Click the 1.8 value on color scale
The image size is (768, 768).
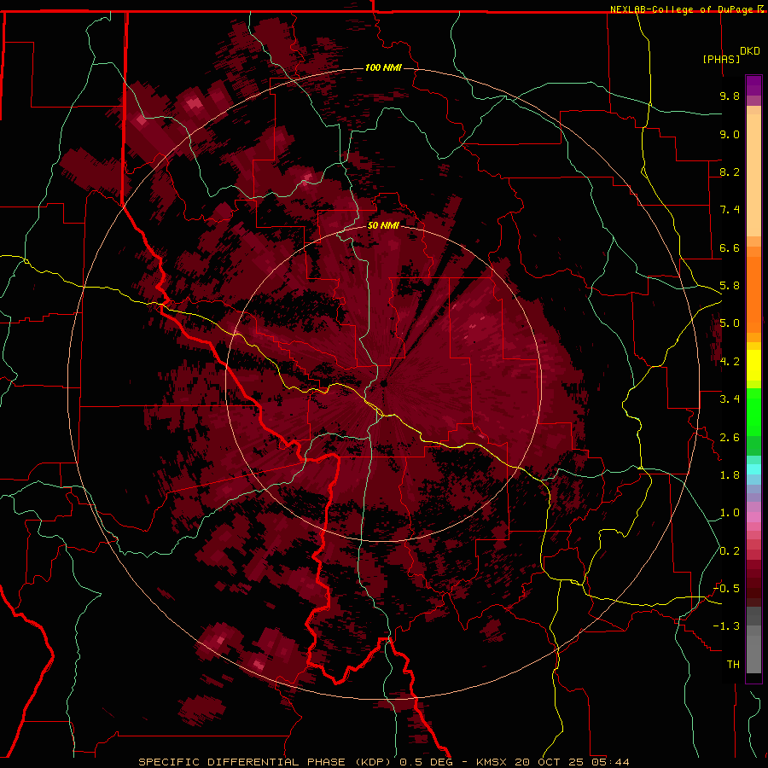(x=730, y=475)
